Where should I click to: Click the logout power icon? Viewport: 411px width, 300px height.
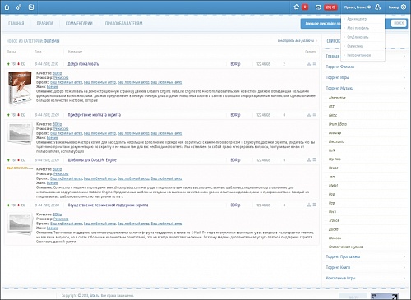404,7
